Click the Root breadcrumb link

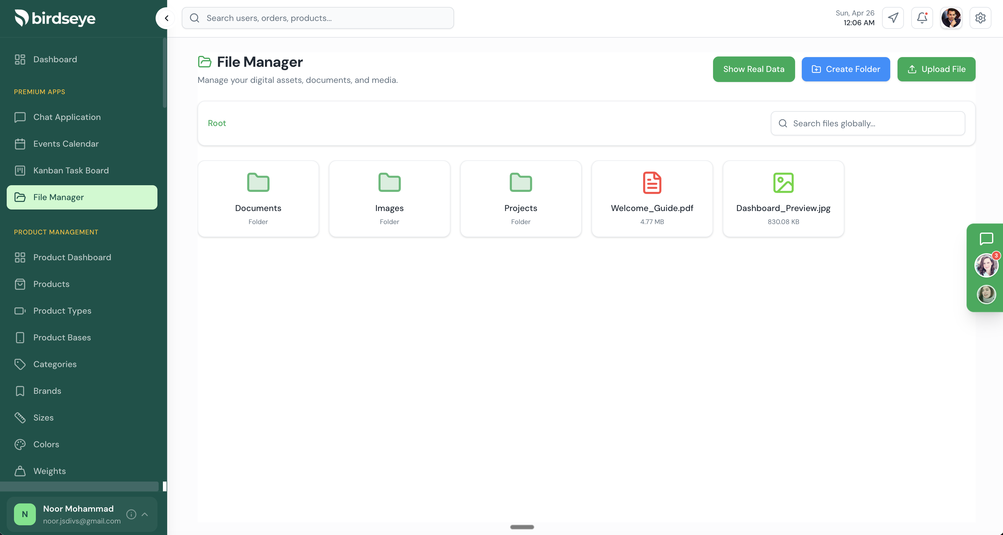pyautogui.click(x=217, y=123)
